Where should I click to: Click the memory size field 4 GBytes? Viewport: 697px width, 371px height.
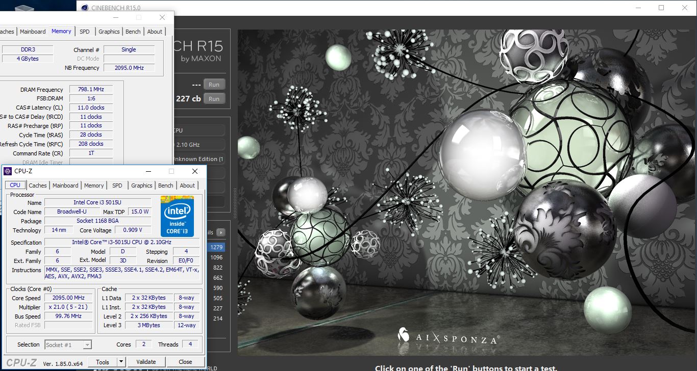[x=28, y=59]
